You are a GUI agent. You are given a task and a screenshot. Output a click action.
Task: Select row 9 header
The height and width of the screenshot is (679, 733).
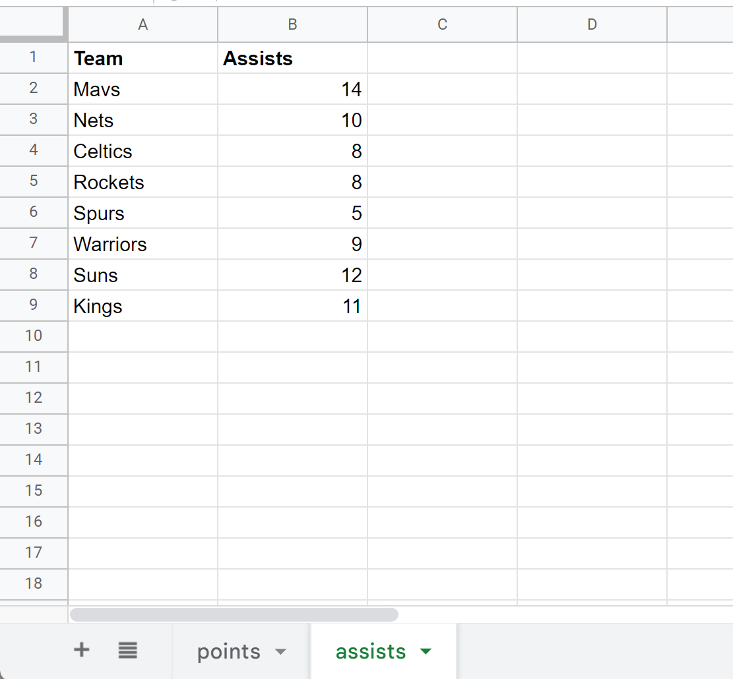[34, 305]
